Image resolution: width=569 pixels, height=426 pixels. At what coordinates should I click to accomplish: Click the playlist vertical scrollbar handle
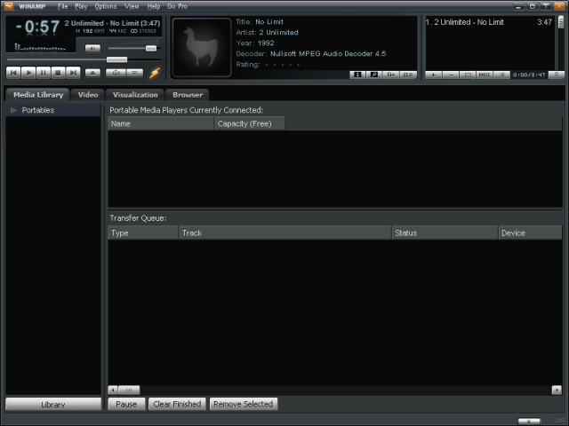(561, 22)
